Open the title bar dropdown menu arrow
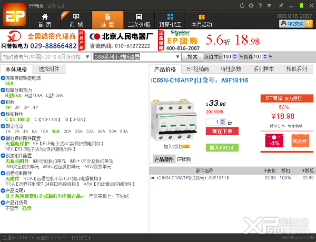Screen dimensions: 316x242 [269, 6]
